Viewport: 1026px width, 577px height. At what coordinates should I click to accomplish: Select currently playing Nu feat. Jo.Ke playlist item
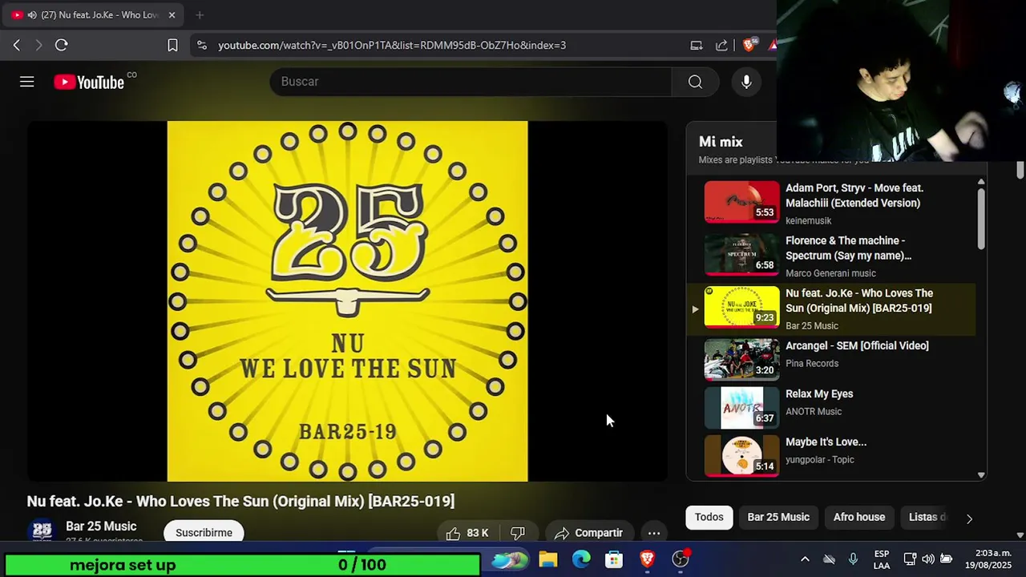coord(831,309)
